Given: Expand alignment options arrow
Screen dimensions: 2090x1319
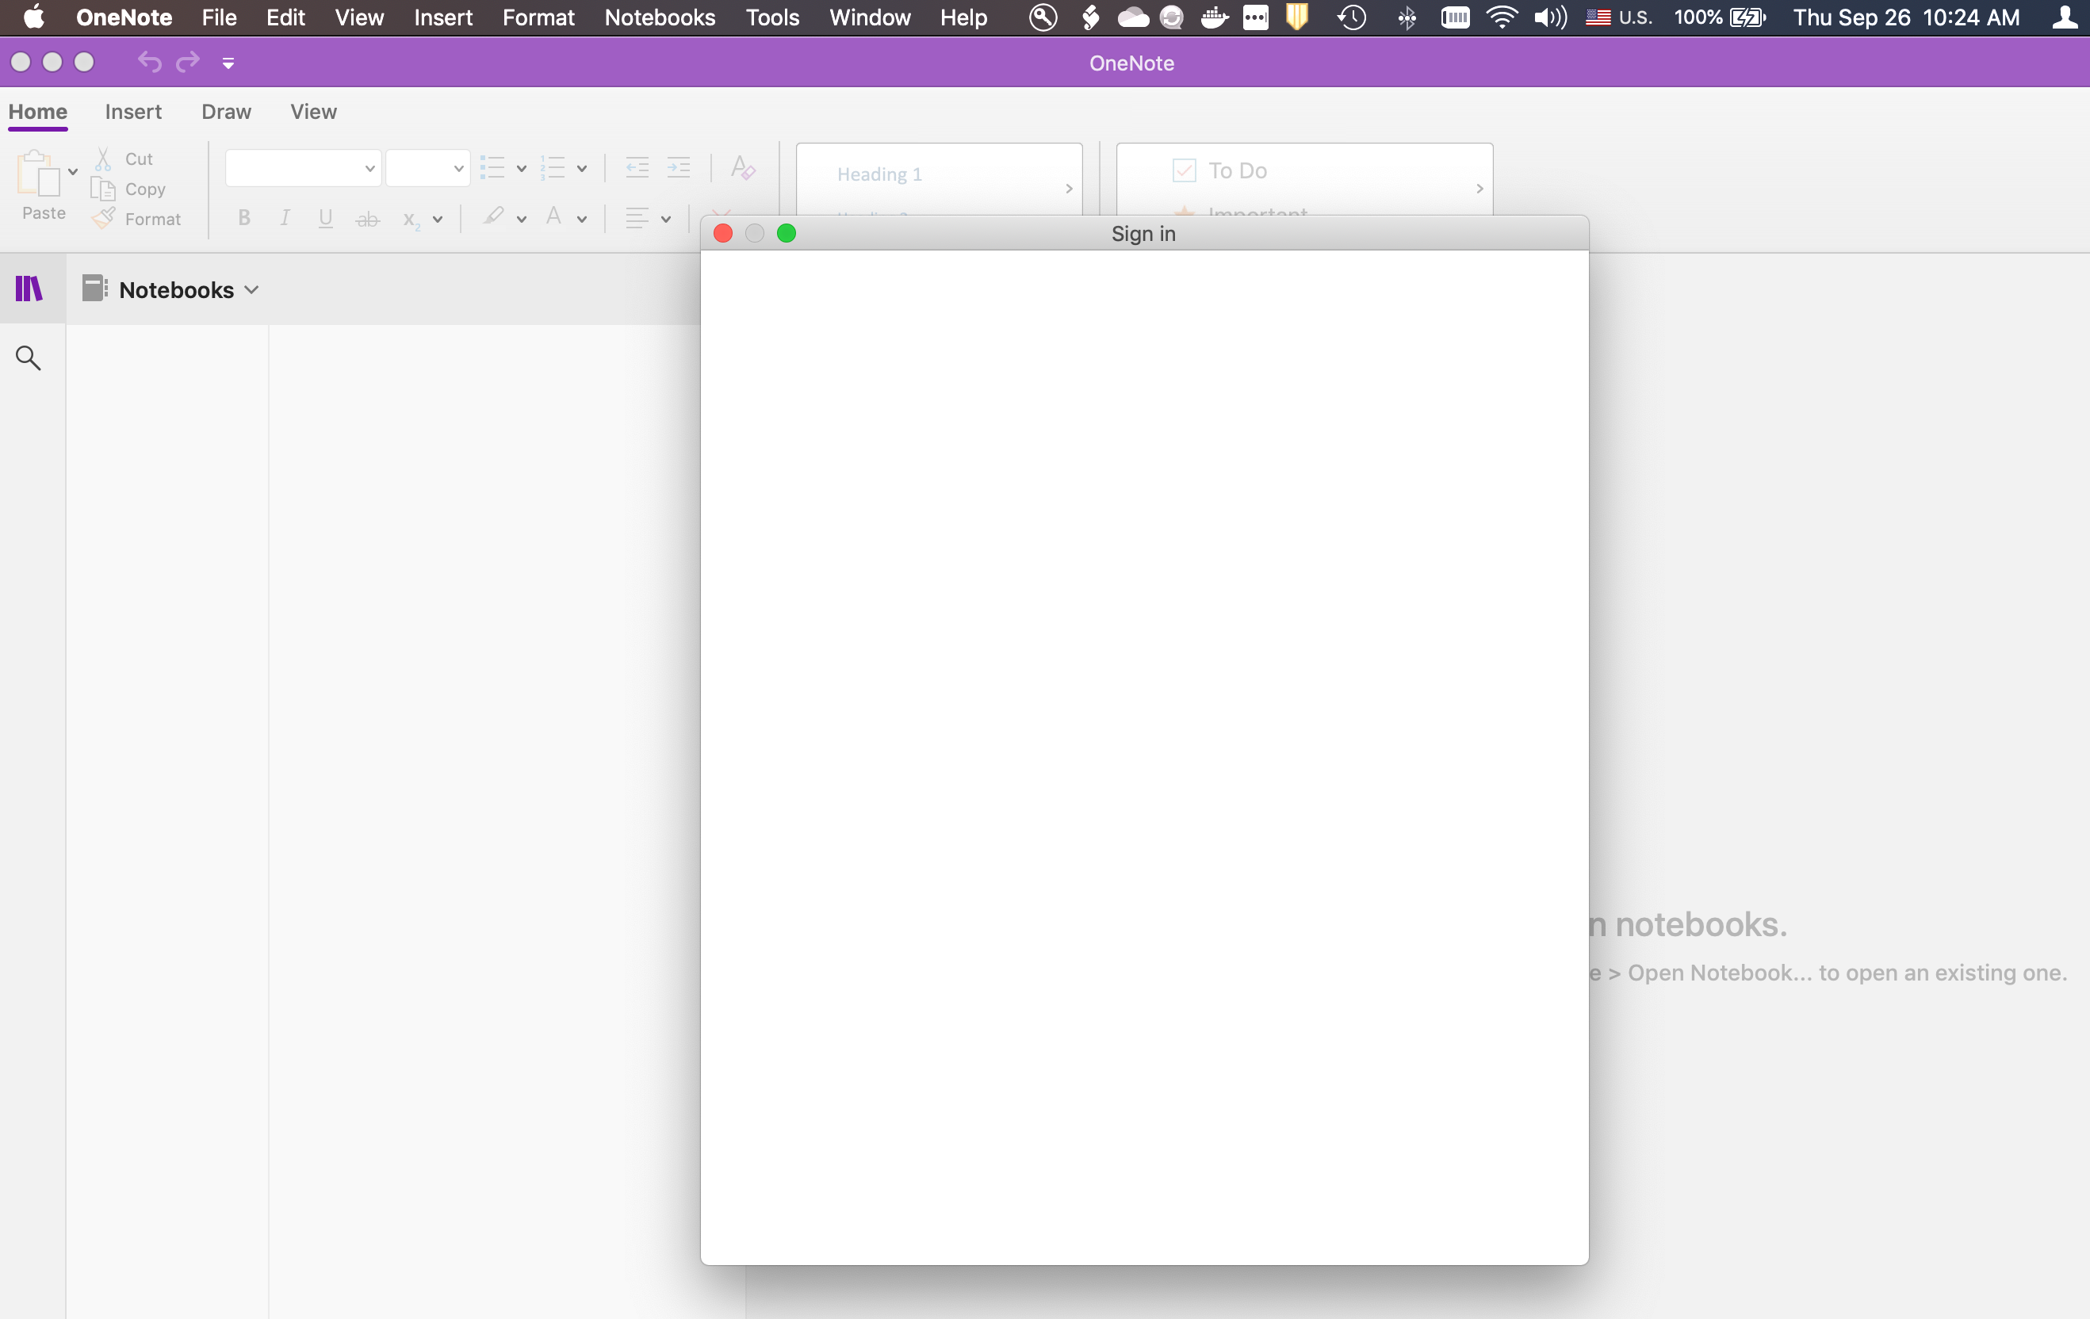Looking at the screenshot, I should pyautogui.click(x=666, y=220).
